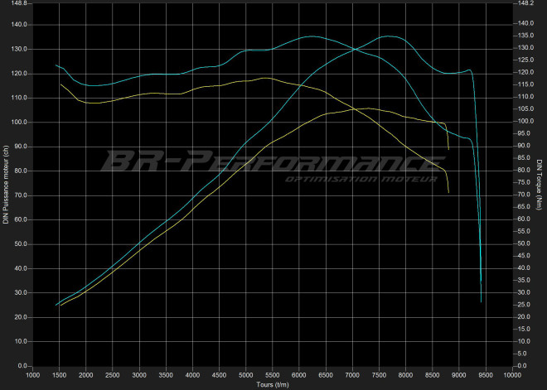Click the "DIN Puissance moteur (ch)" axis title
This screenshot has width=547, height=390.
coord(7,184)
